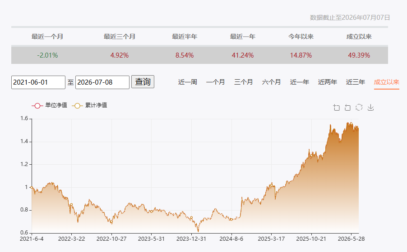The width and height of the screenshot is (407, 252).
Task: Switch to the 三个月 range
Action: [x=244, y=82]
